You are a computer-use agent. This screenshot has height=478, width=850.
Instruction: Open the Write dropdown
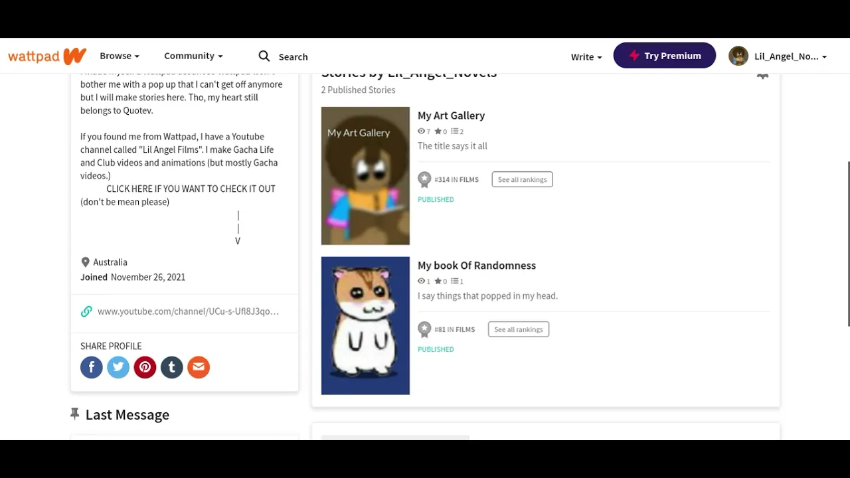[x=586, y=56]
